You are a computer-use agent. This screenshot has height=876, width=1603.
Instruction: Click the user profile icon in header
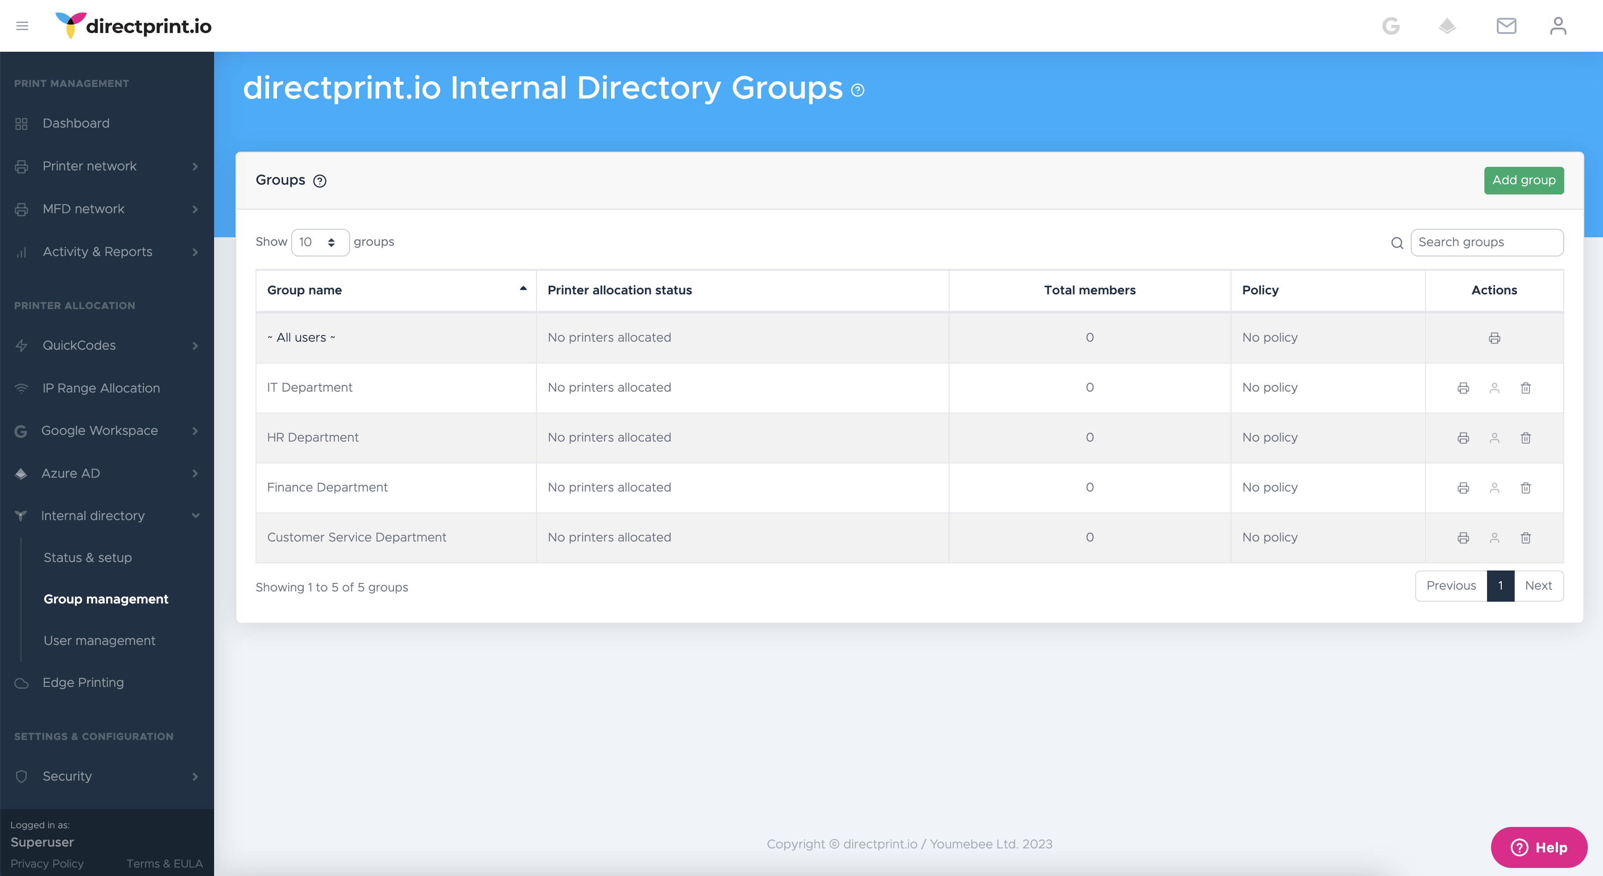[1558, 25]
